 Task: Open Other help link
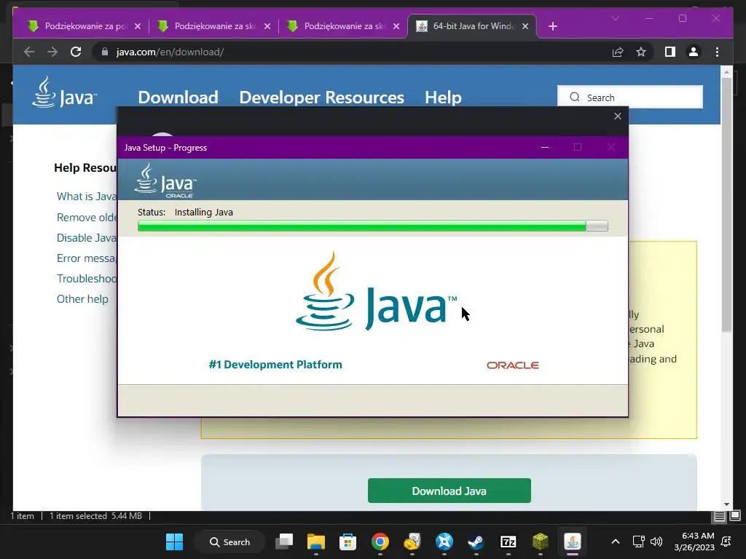pyautogui.click(x=82, y=299)
